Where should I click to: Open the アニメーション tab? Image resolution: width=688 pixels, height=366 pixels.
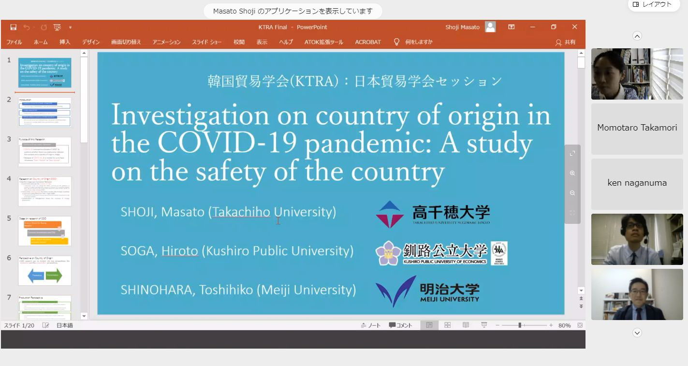pos(166,42)
